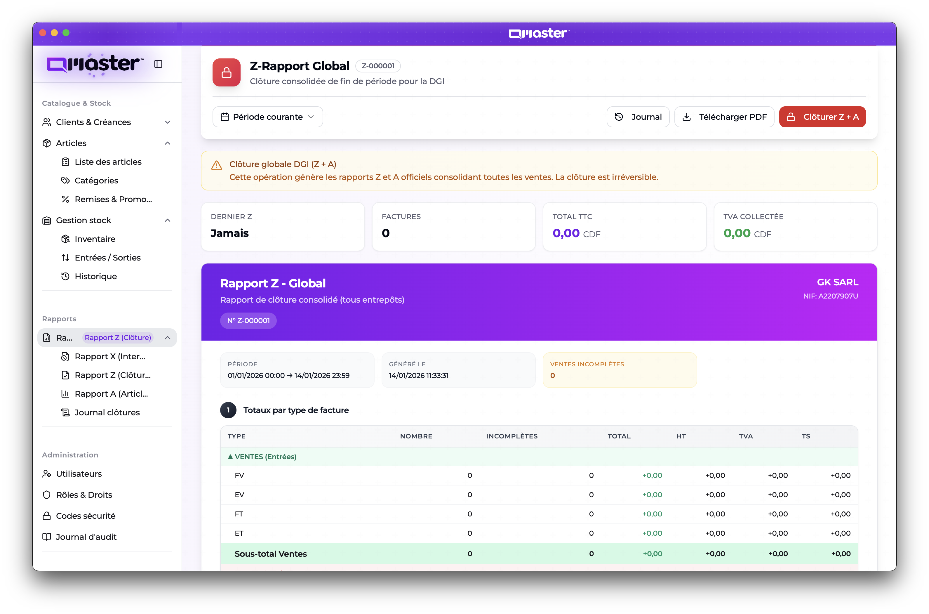Viewport: 929px width, 614px height.
Task: Click the Télécharger PDF button
Action: point(724,117)
